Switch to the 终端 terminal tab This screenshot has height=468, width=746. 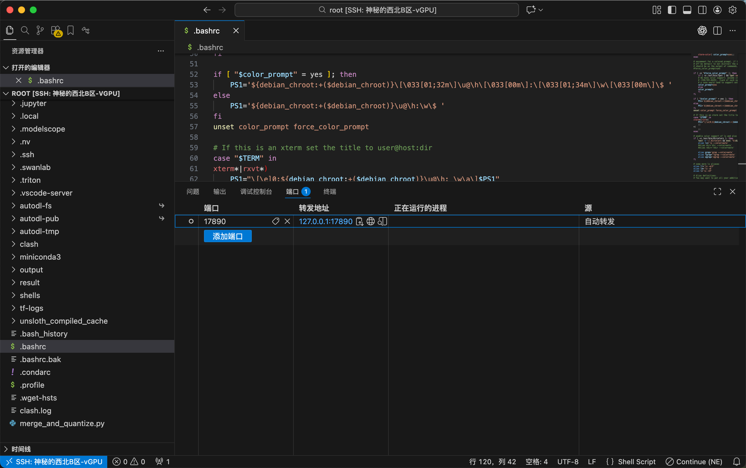(330, 192)
